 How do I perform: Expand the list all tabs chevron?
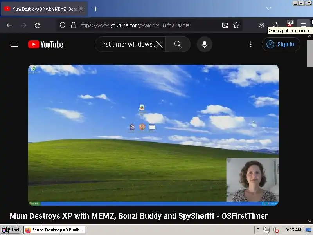(269, 8)
